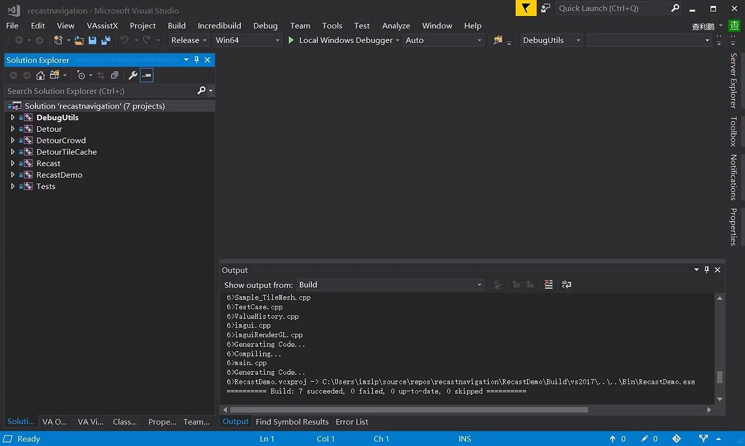Expand the RecastDemo project node
Screen dimensions: 745x446
click(13, 175)
